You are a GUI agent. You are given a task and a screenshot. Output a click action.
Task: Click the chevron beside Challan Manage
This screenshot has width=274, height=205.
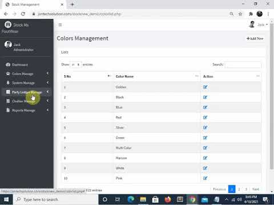click(x=47, y=101)
